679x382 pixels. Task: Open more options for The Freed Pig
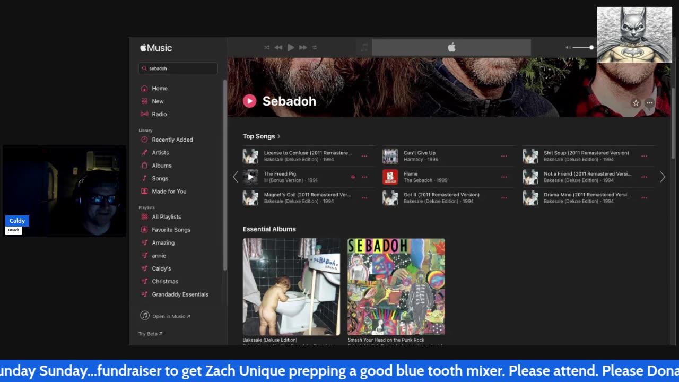[x=364, y=177]
